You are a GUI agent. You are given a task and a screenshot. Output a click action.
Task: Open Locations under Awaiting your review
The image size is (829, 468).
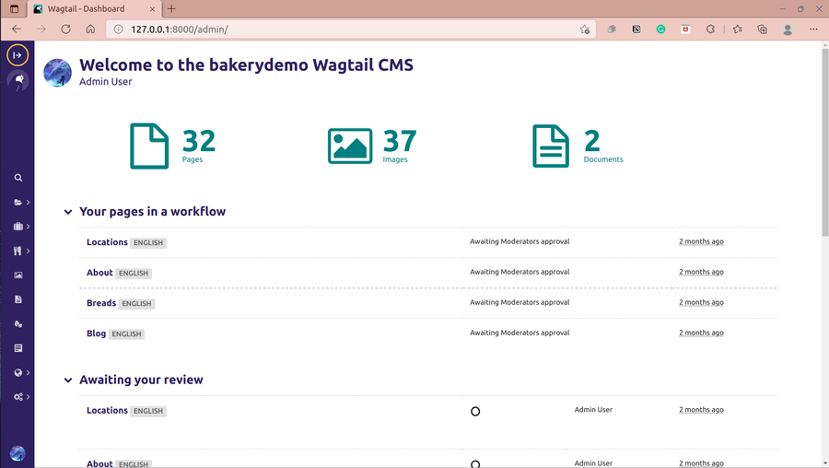point(107,410)
